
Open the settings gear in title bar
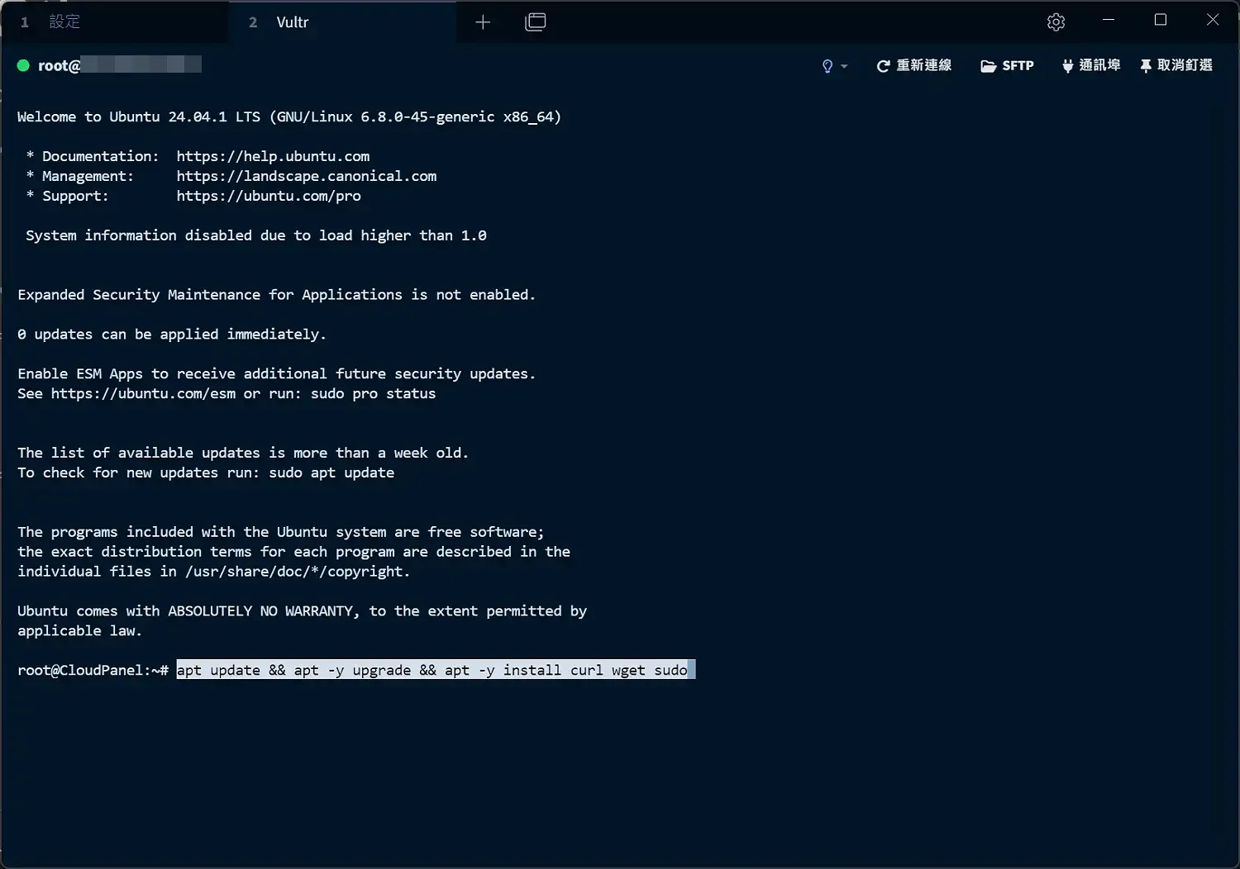1056,22
